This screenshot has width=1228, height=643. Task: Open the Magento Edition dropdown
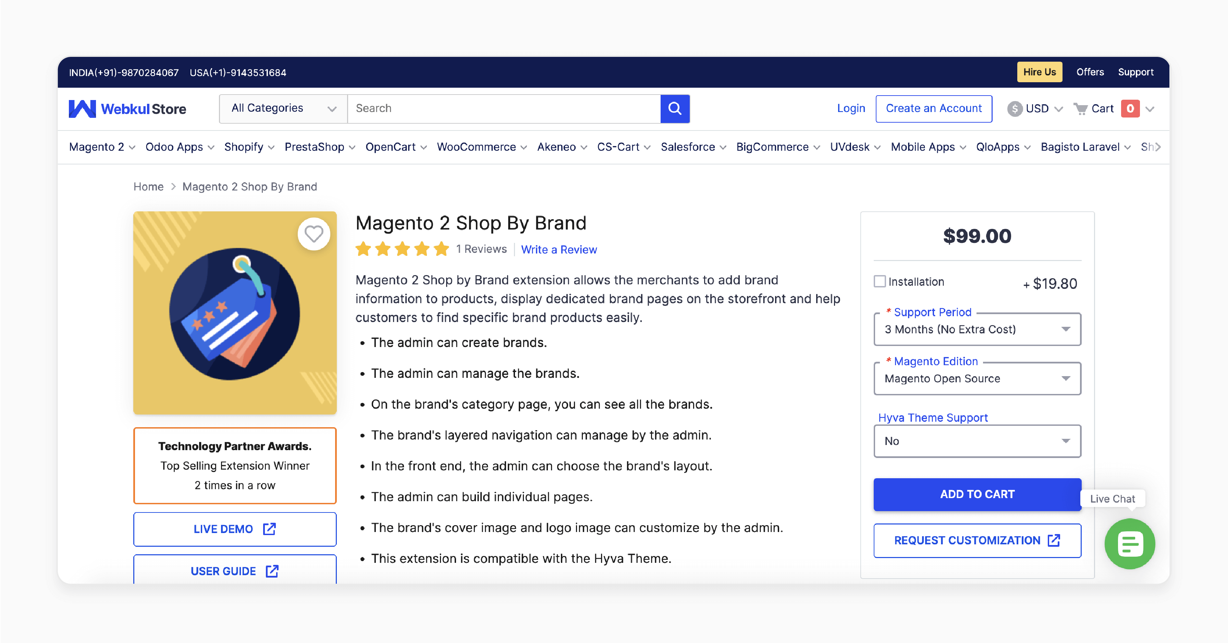977,379
